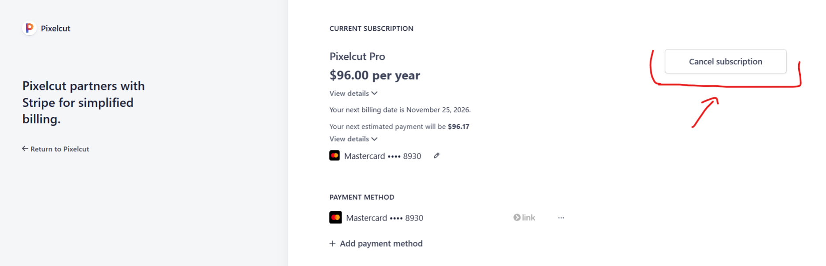
Task: Click the Pixelcut logo icon
Action: coord(29,28)
